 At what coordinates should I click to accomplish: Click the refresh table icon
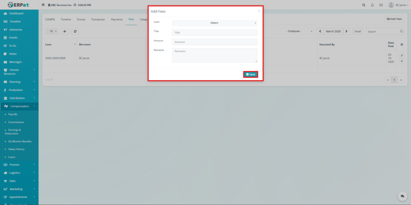(75, 31)
